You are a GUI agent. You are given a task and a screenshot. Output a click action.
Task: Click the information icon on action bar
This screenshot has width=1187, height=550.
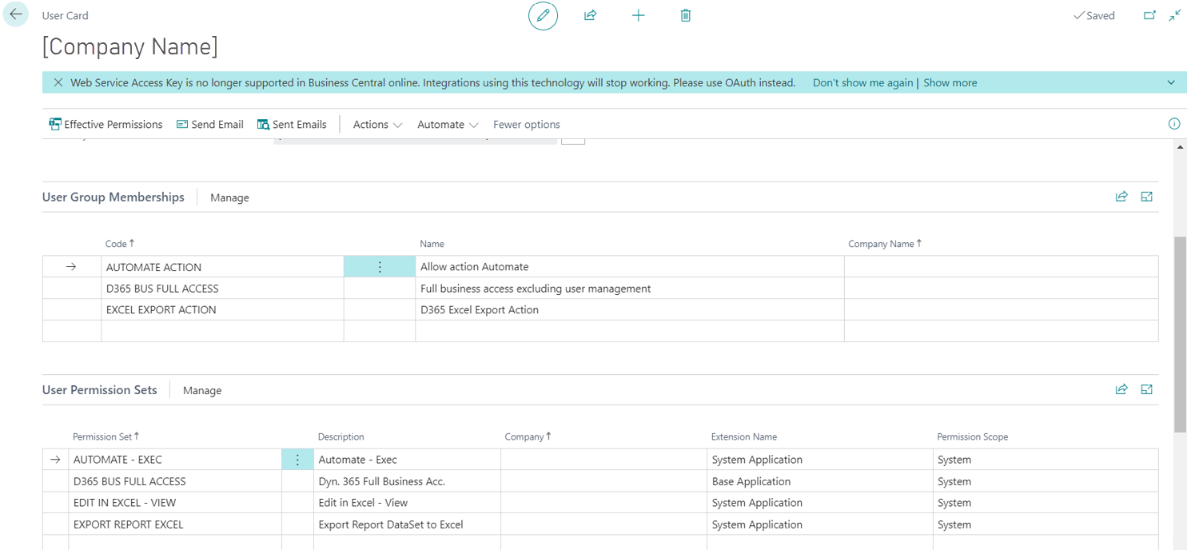[x=1173, y=124]
